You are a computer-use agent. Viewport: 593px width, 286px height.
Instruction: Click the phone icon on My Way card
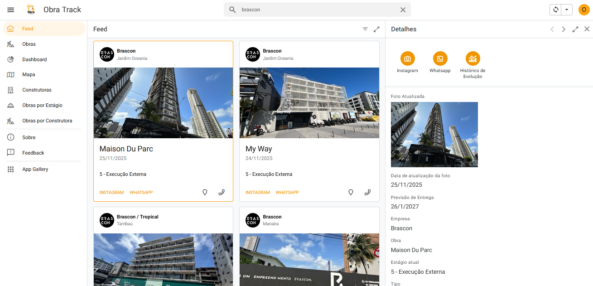tap(367, 192)
